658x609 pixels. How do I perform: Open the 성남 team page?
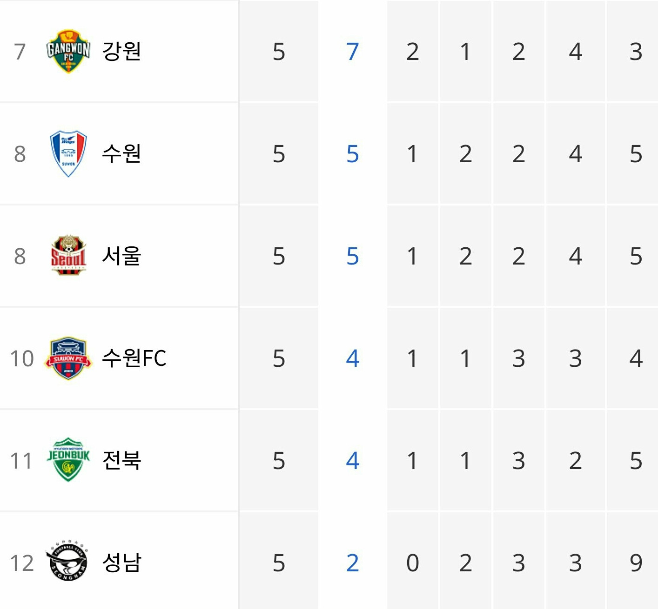coord(121,563)
